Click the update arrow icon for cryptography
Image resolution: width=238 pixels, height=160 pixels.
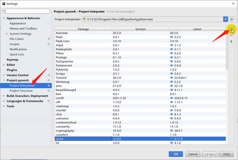click(171, 131)
